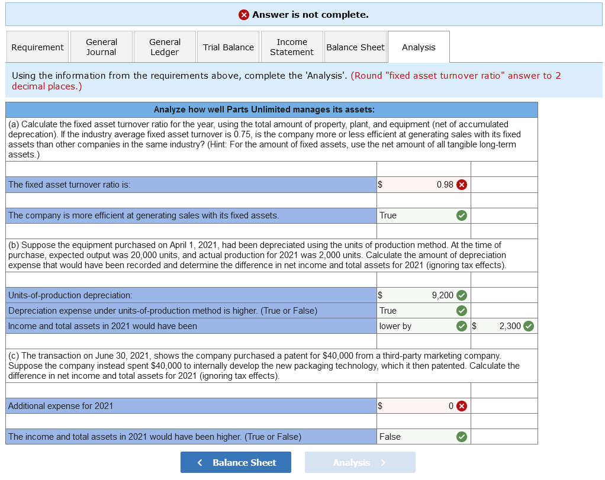This screenshot has height=480, width=605.
Task: Click the red X in Additional expense row
Action: click(x=462, y=406)
